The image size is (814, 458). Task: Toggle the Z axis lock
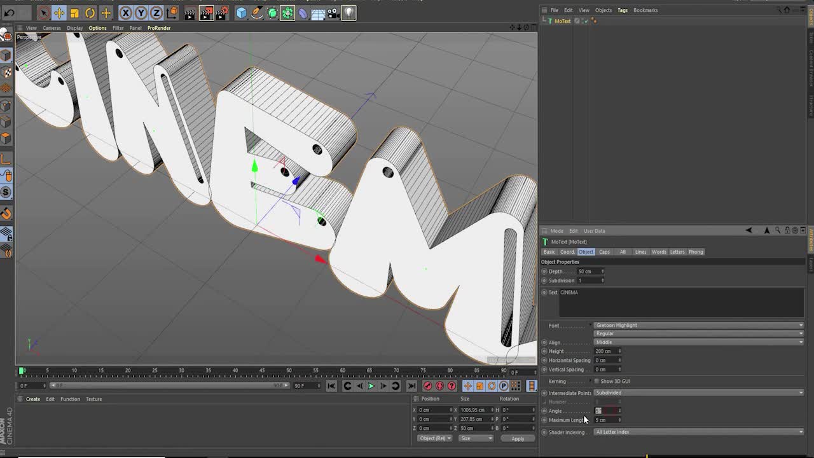pos(156,13)
